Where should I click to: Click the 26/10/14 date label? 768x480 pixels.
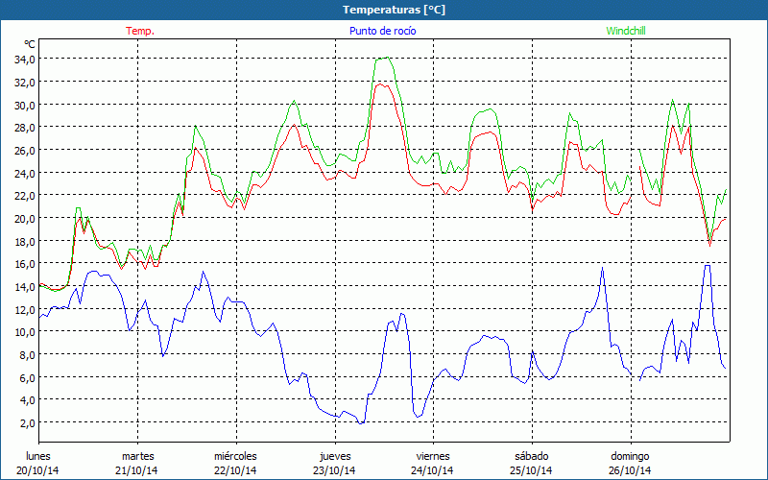[x=630, y=470]
